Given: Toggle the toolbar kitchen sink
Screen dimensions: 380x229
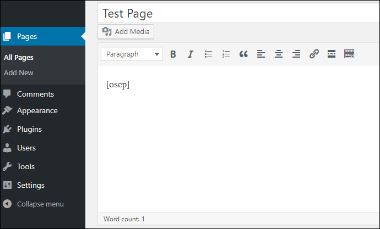Looking at the screenshot, I should click(x=349, y=54).
